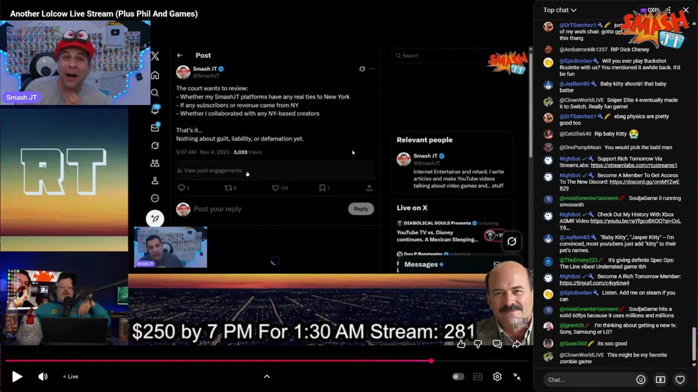Screen dimensions: 698x392
Task: Click @AmbatronMk1337 username in chat
Action: [583, 50]
